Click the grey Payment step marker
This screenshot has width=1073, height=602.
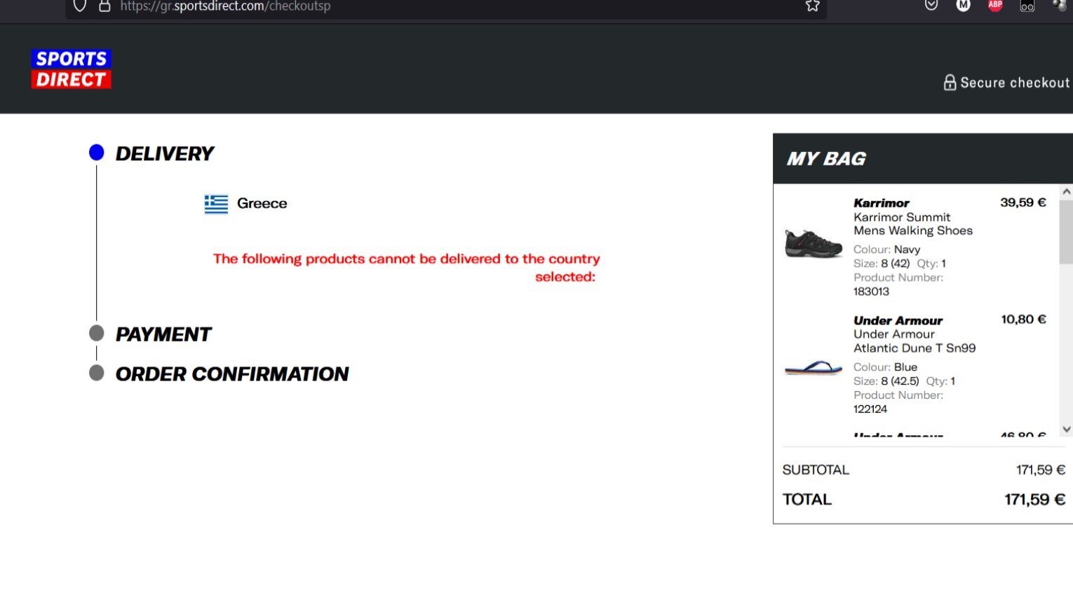tap(97, 333)
